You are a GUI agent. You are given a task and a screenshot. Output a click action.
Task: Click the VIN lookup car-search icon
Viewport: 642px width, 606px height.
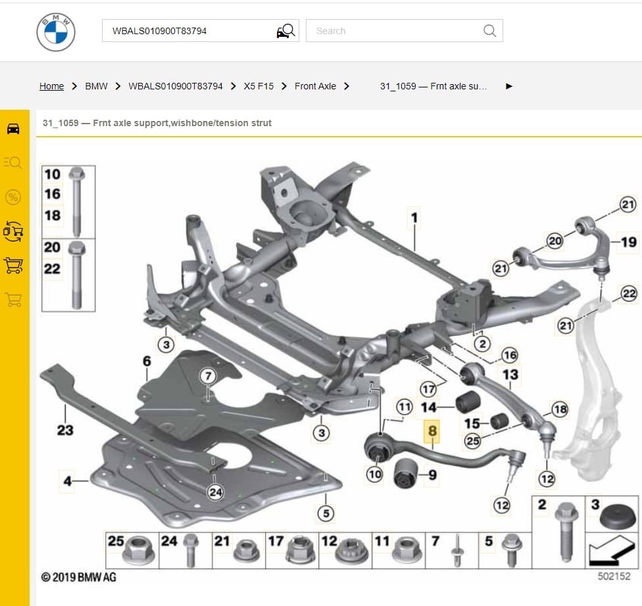[x=286, y=31]
